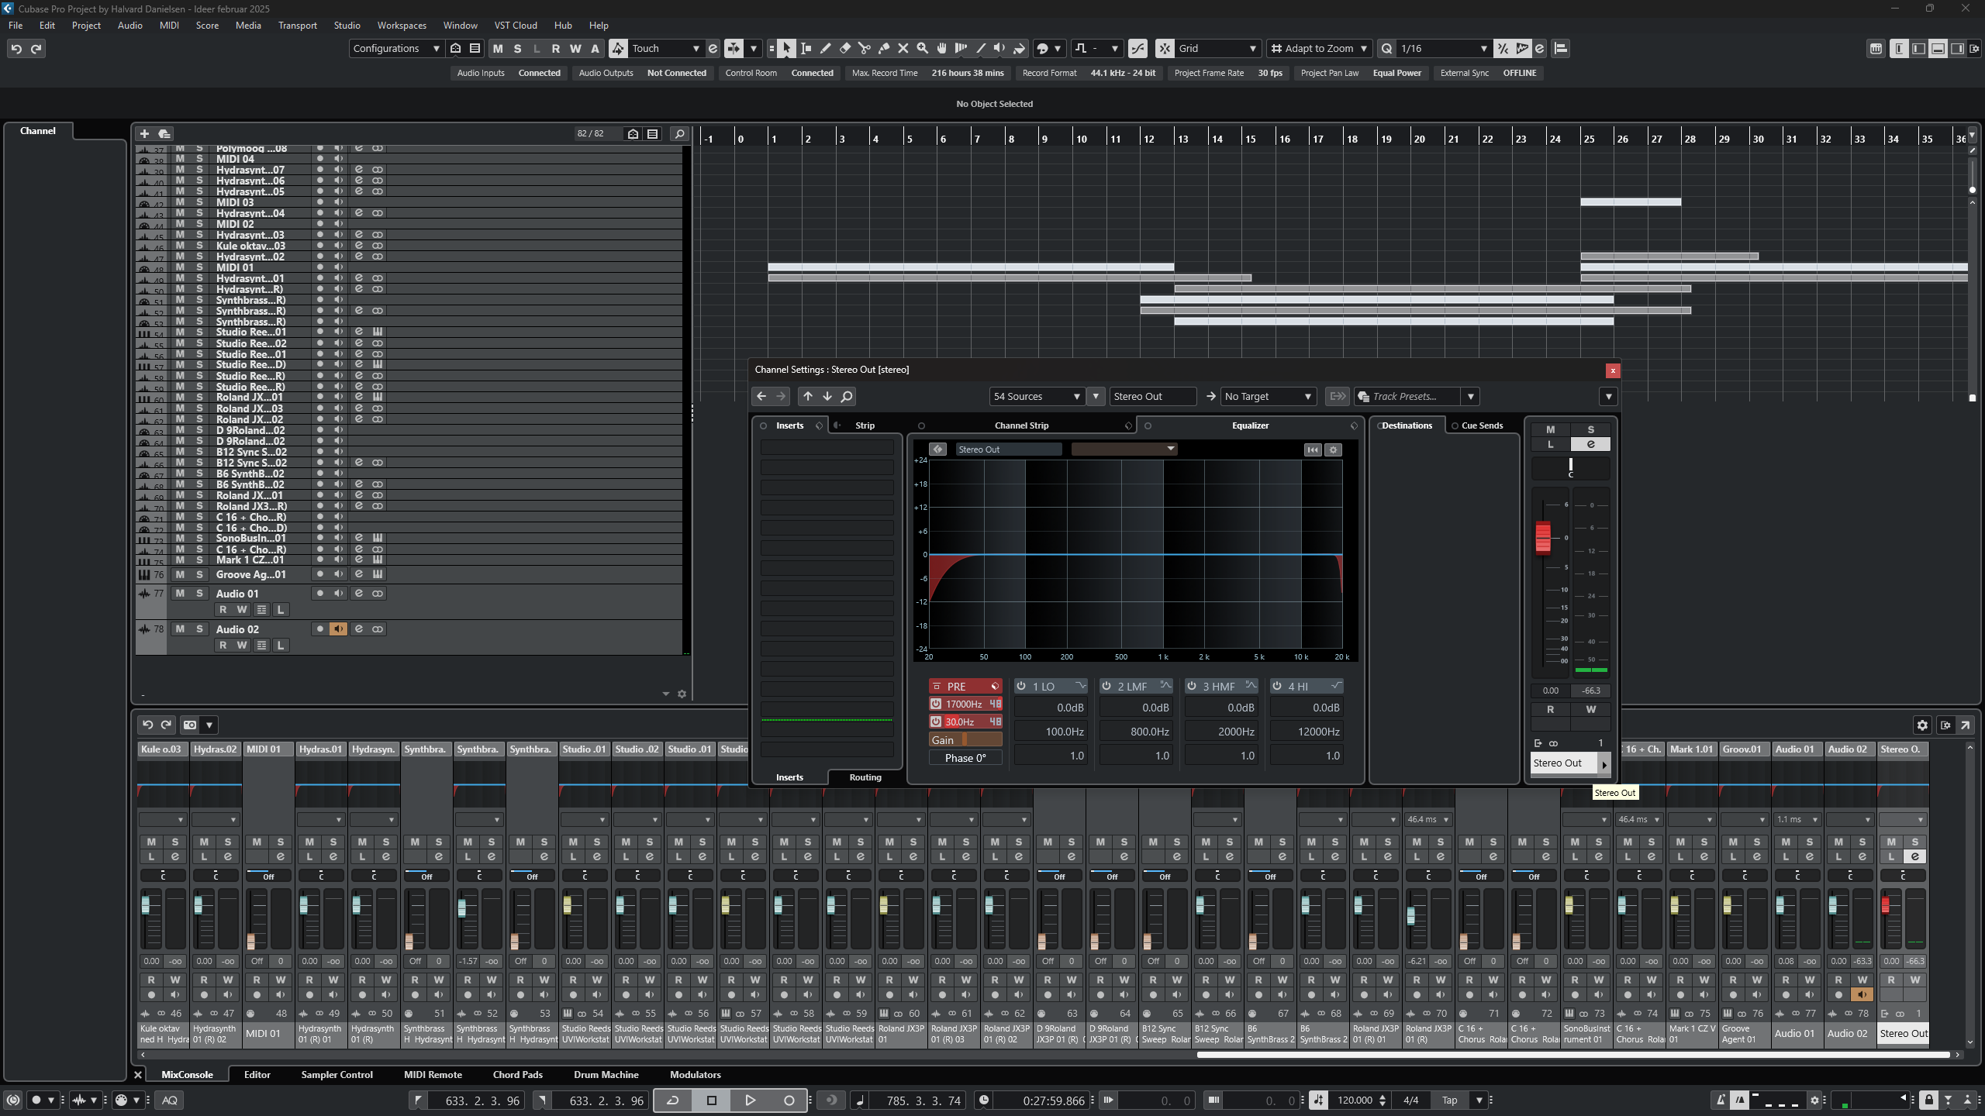Click the red Stereo Out fader handle
The height and width of the screenshot is (1116, 1985).
coord(1542,536)
